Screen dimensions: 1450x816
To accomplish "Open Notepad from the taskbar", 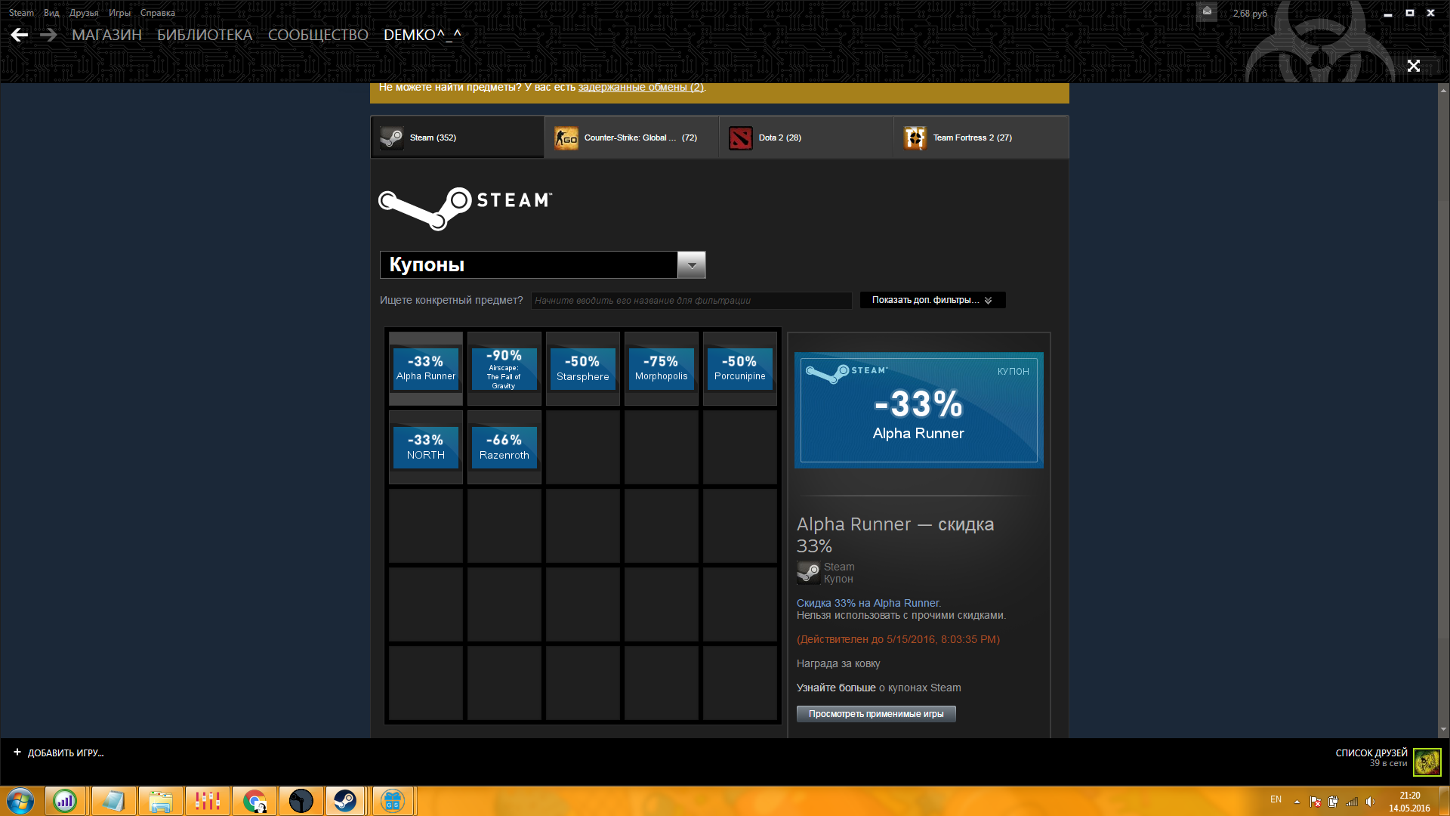I will 113,801.
